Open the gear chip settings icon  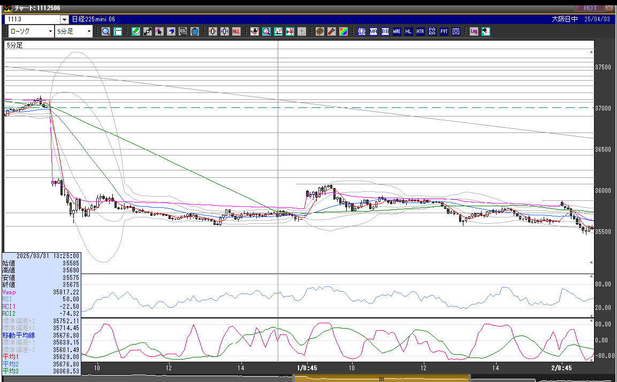pos(320,32)
